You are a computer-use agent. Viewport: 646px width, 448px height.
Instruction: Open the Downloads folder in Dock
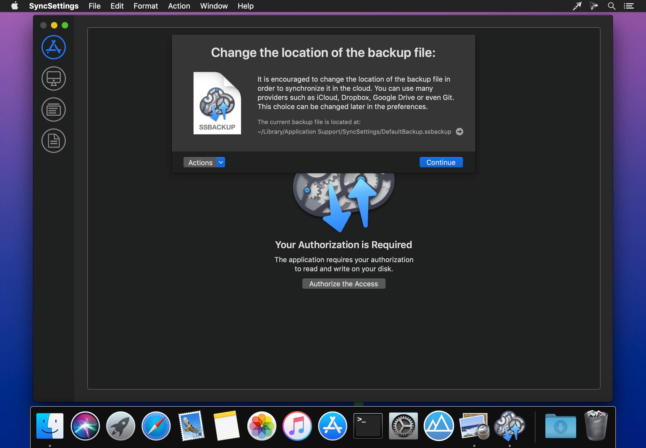[x=560, y=426]
